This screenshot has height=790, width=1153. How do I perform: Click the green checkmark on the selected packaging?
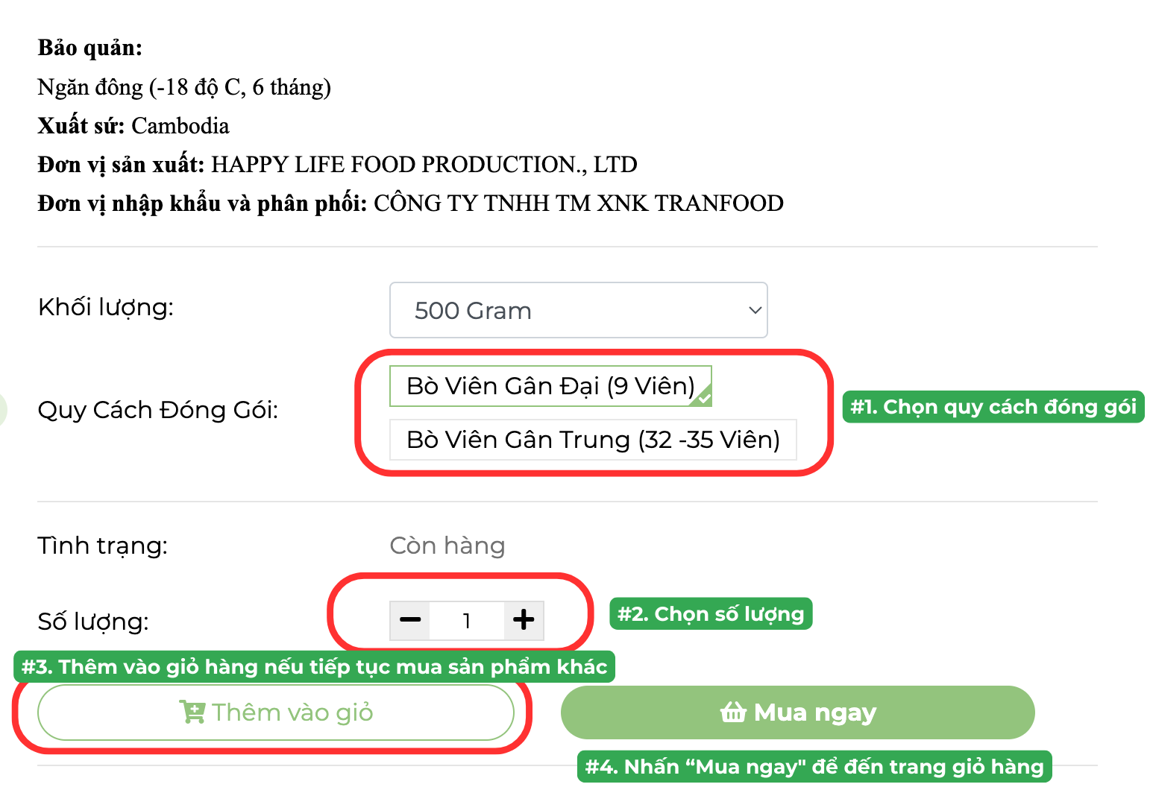point(703,398)
